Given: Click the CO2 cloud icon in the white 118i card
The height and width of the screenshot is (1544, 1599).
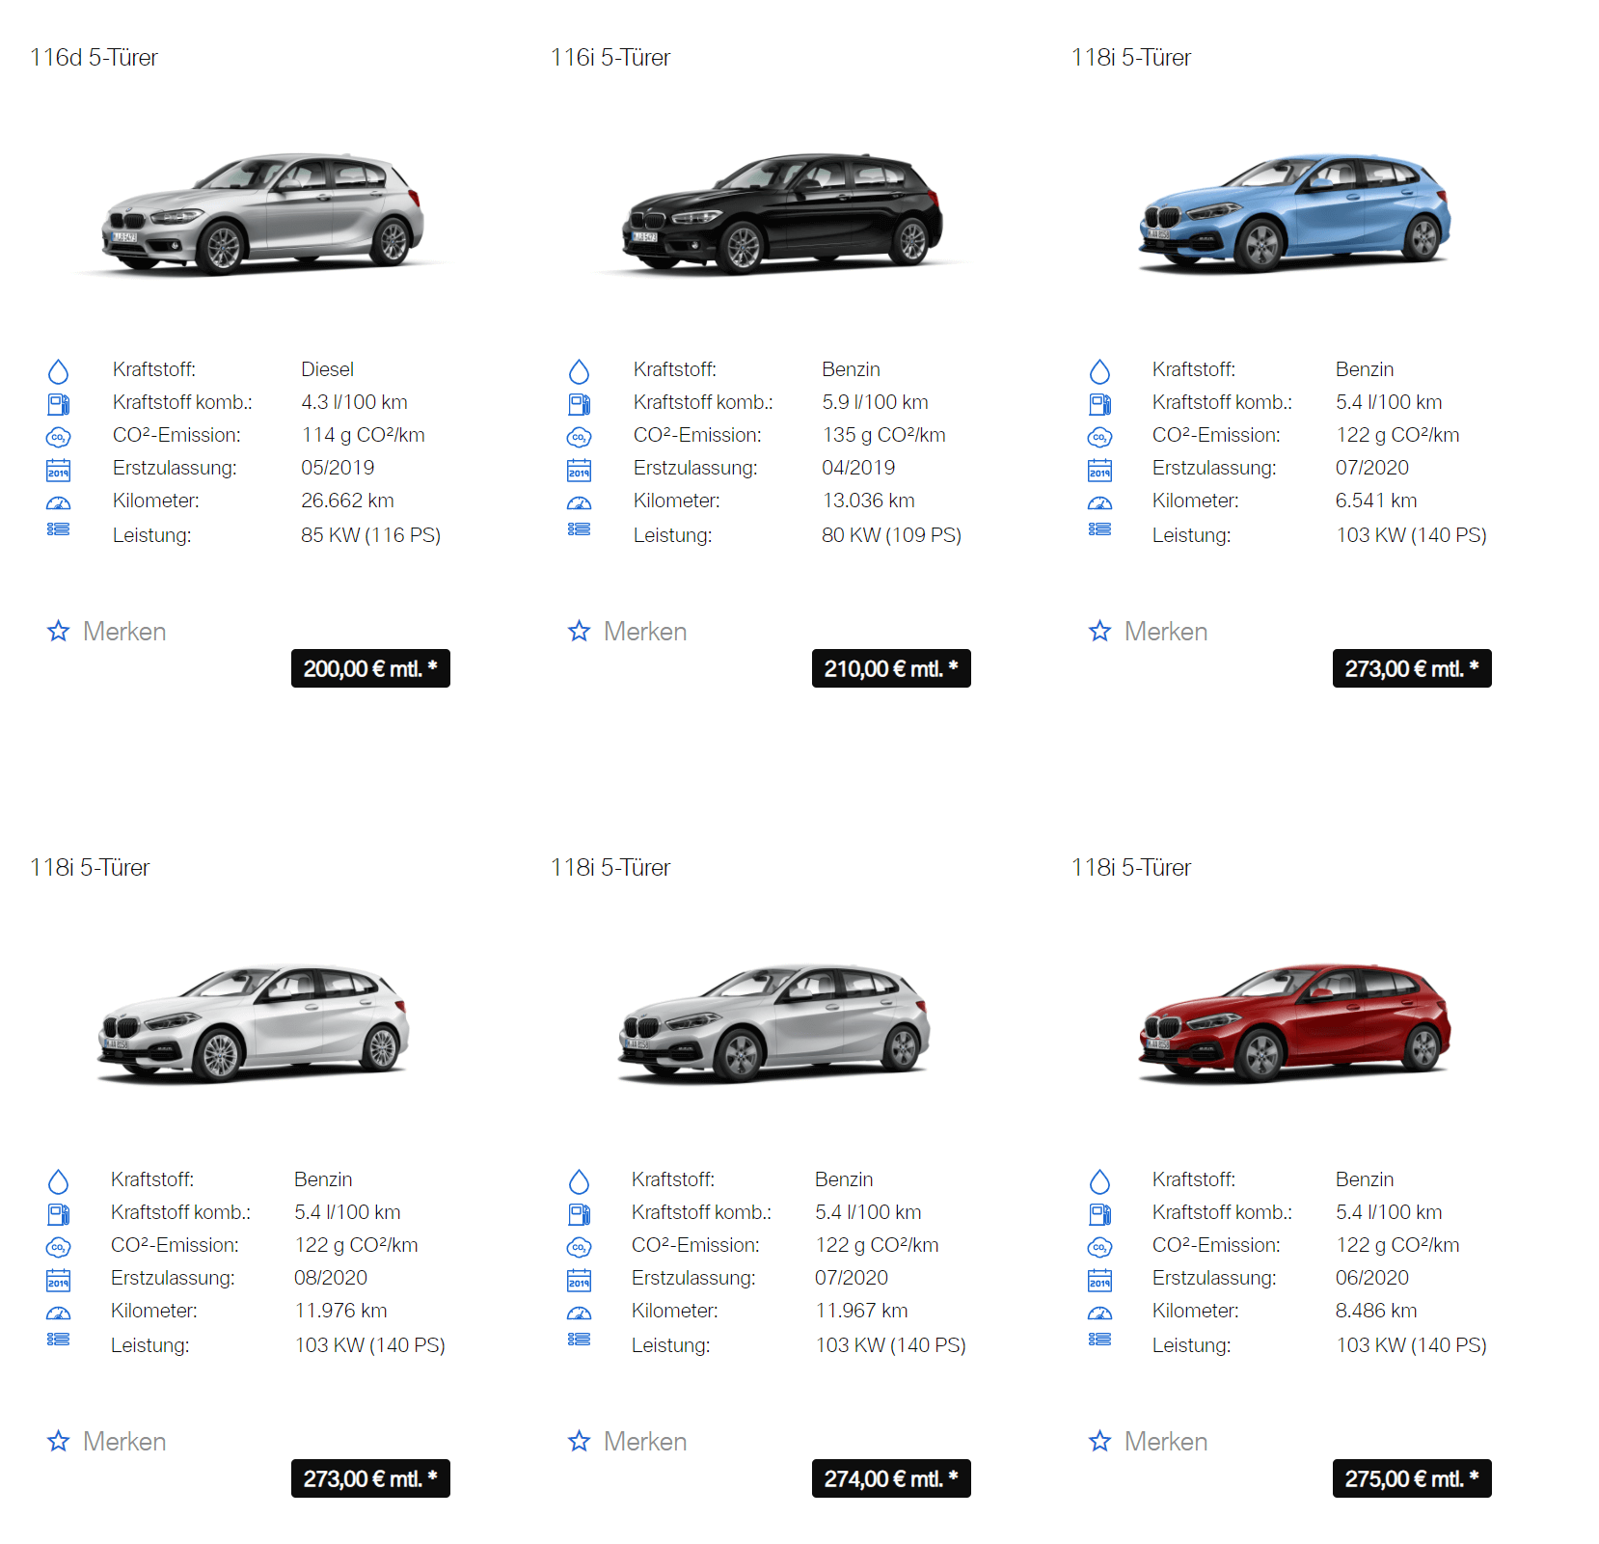Looking at the screenshot, I should point(58,1247).
